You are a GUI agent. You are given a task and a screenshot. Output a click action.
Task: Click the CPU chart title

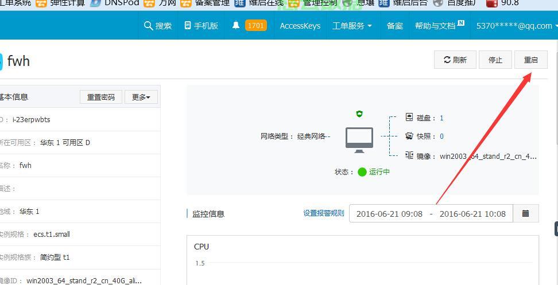point(201,246)
